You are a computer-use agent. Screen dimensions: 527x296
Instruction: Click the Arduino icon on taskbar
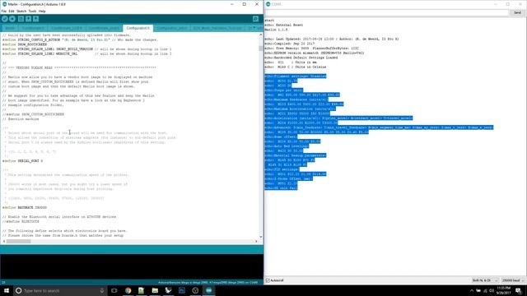208,290
